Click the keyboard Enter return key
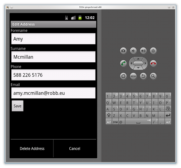The height and width of the screenshot is (168, 181). 168,115
